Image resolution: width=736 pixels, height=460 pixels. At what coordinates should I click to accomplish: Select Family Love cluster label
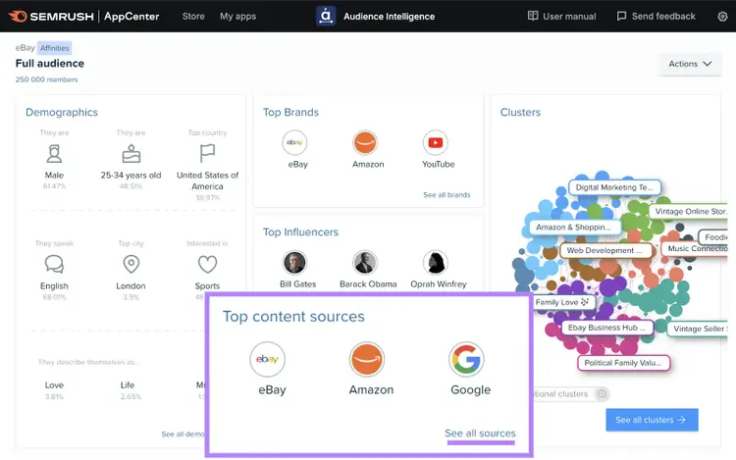pos(562,302)
